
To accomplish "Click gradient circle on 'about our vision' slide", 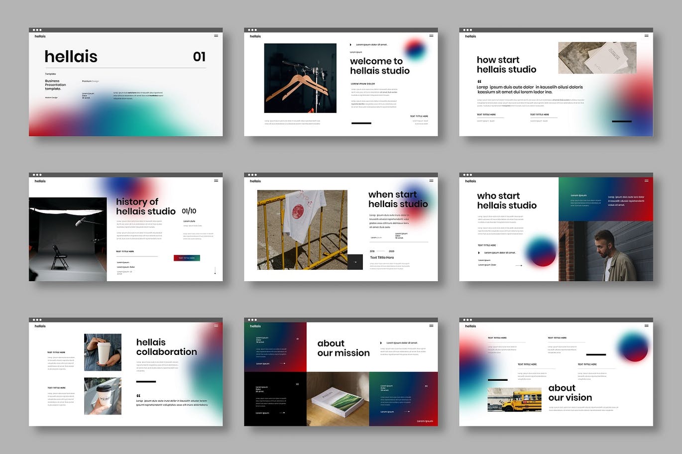I will [x=632, y=346].
